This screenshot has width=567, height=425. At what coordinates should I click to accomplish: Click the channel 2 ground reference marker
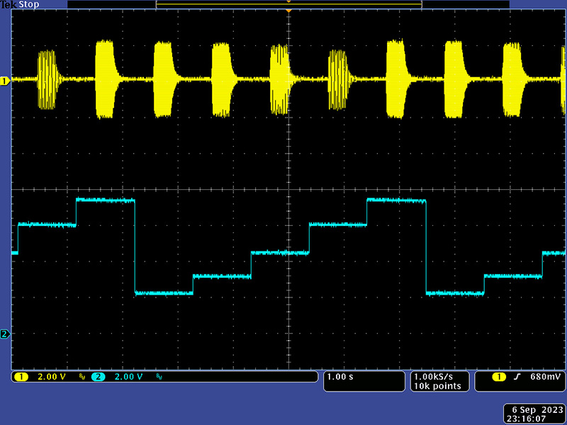coord(4,334)
